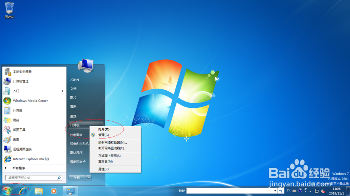
Task: Click the muted volume tray icon
Action: click(x=323, y=191)
